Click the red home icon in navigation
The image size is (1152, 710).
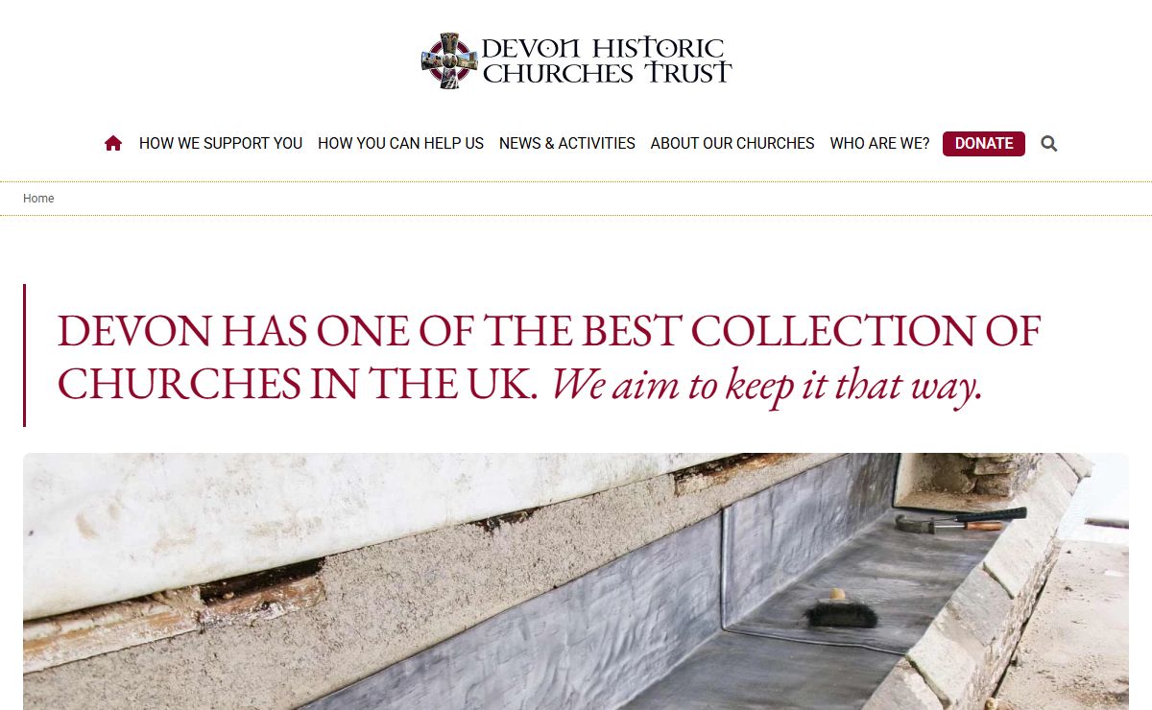tap(113, 144)
